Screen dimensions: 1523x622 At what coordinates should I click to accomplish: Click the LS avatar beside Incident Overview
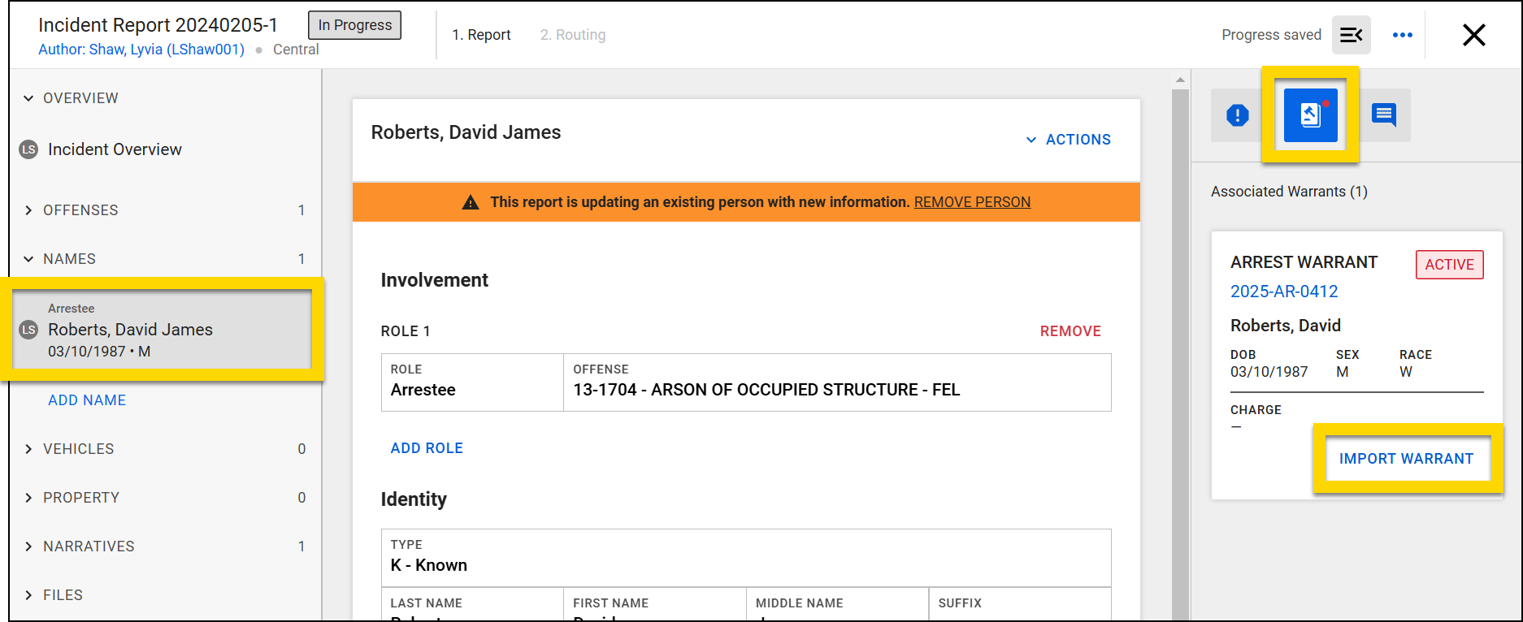(28, 149)
